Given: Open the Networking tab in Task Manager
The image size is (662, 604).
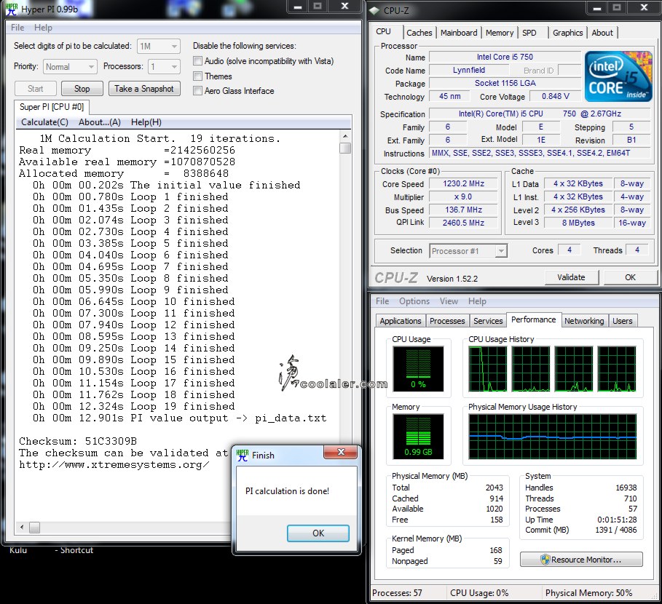Looking at the screenshot, I should [584, 321].
